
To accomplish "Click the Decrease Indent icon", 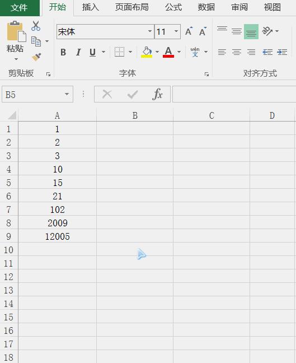I will (267, 52).
